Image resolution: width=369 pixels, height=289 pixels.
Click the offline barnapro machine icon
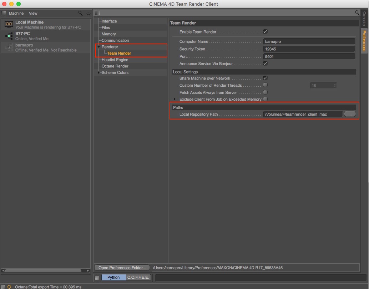pos(9,47)
